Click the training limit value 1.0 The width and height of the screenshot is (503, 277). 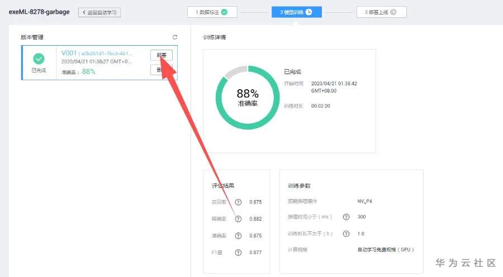coord(361,234)
